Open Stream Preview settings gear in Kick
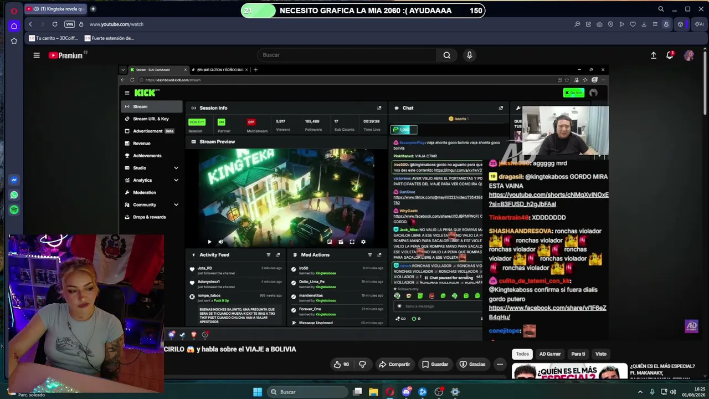This screenshot has width=709, height=399. click(363, 242)
